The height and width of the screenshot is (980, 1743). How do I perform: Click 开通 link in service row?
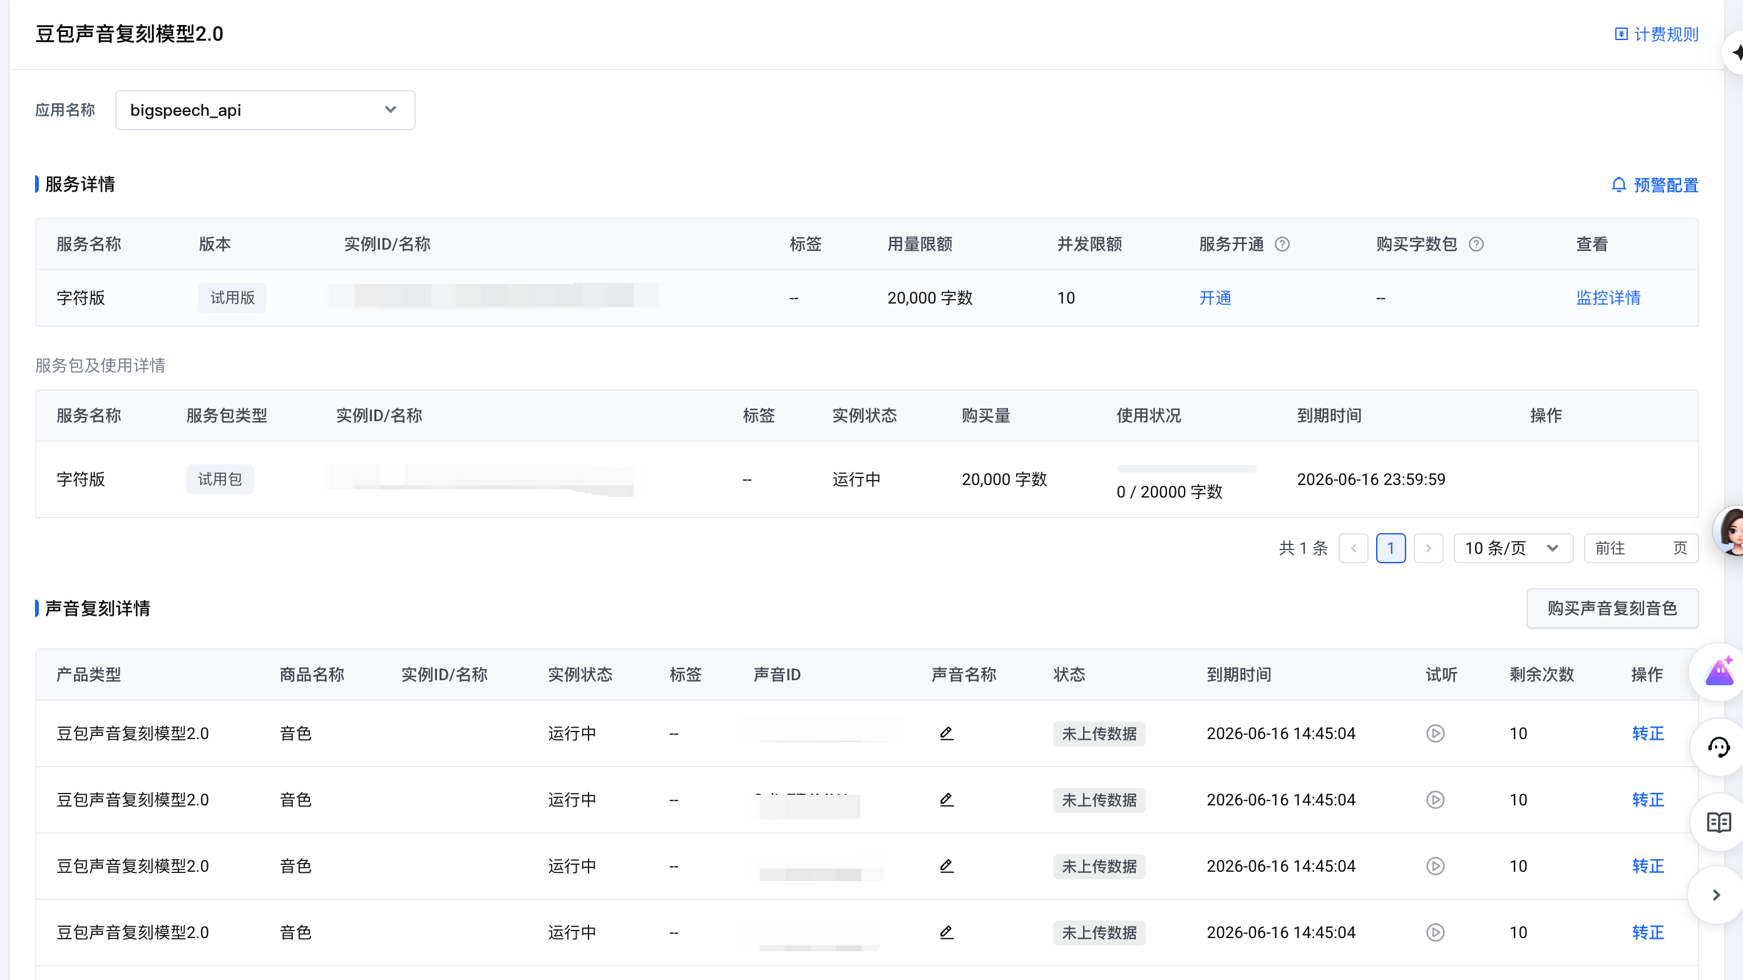[1215, 298]
